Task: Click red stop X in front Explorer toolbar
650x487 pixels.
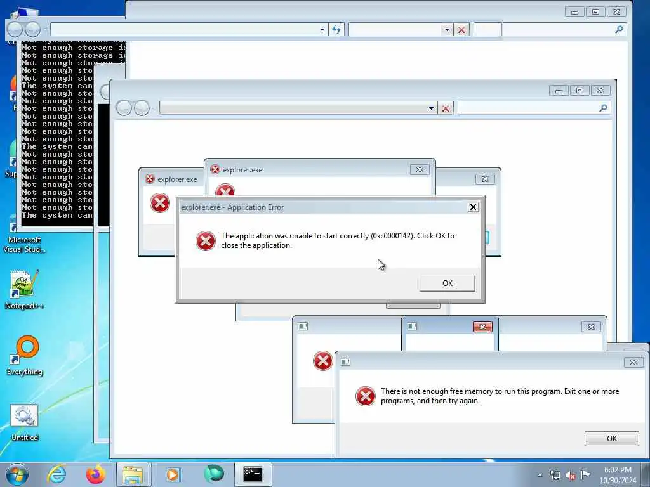Action: click(x=446, y=108)
